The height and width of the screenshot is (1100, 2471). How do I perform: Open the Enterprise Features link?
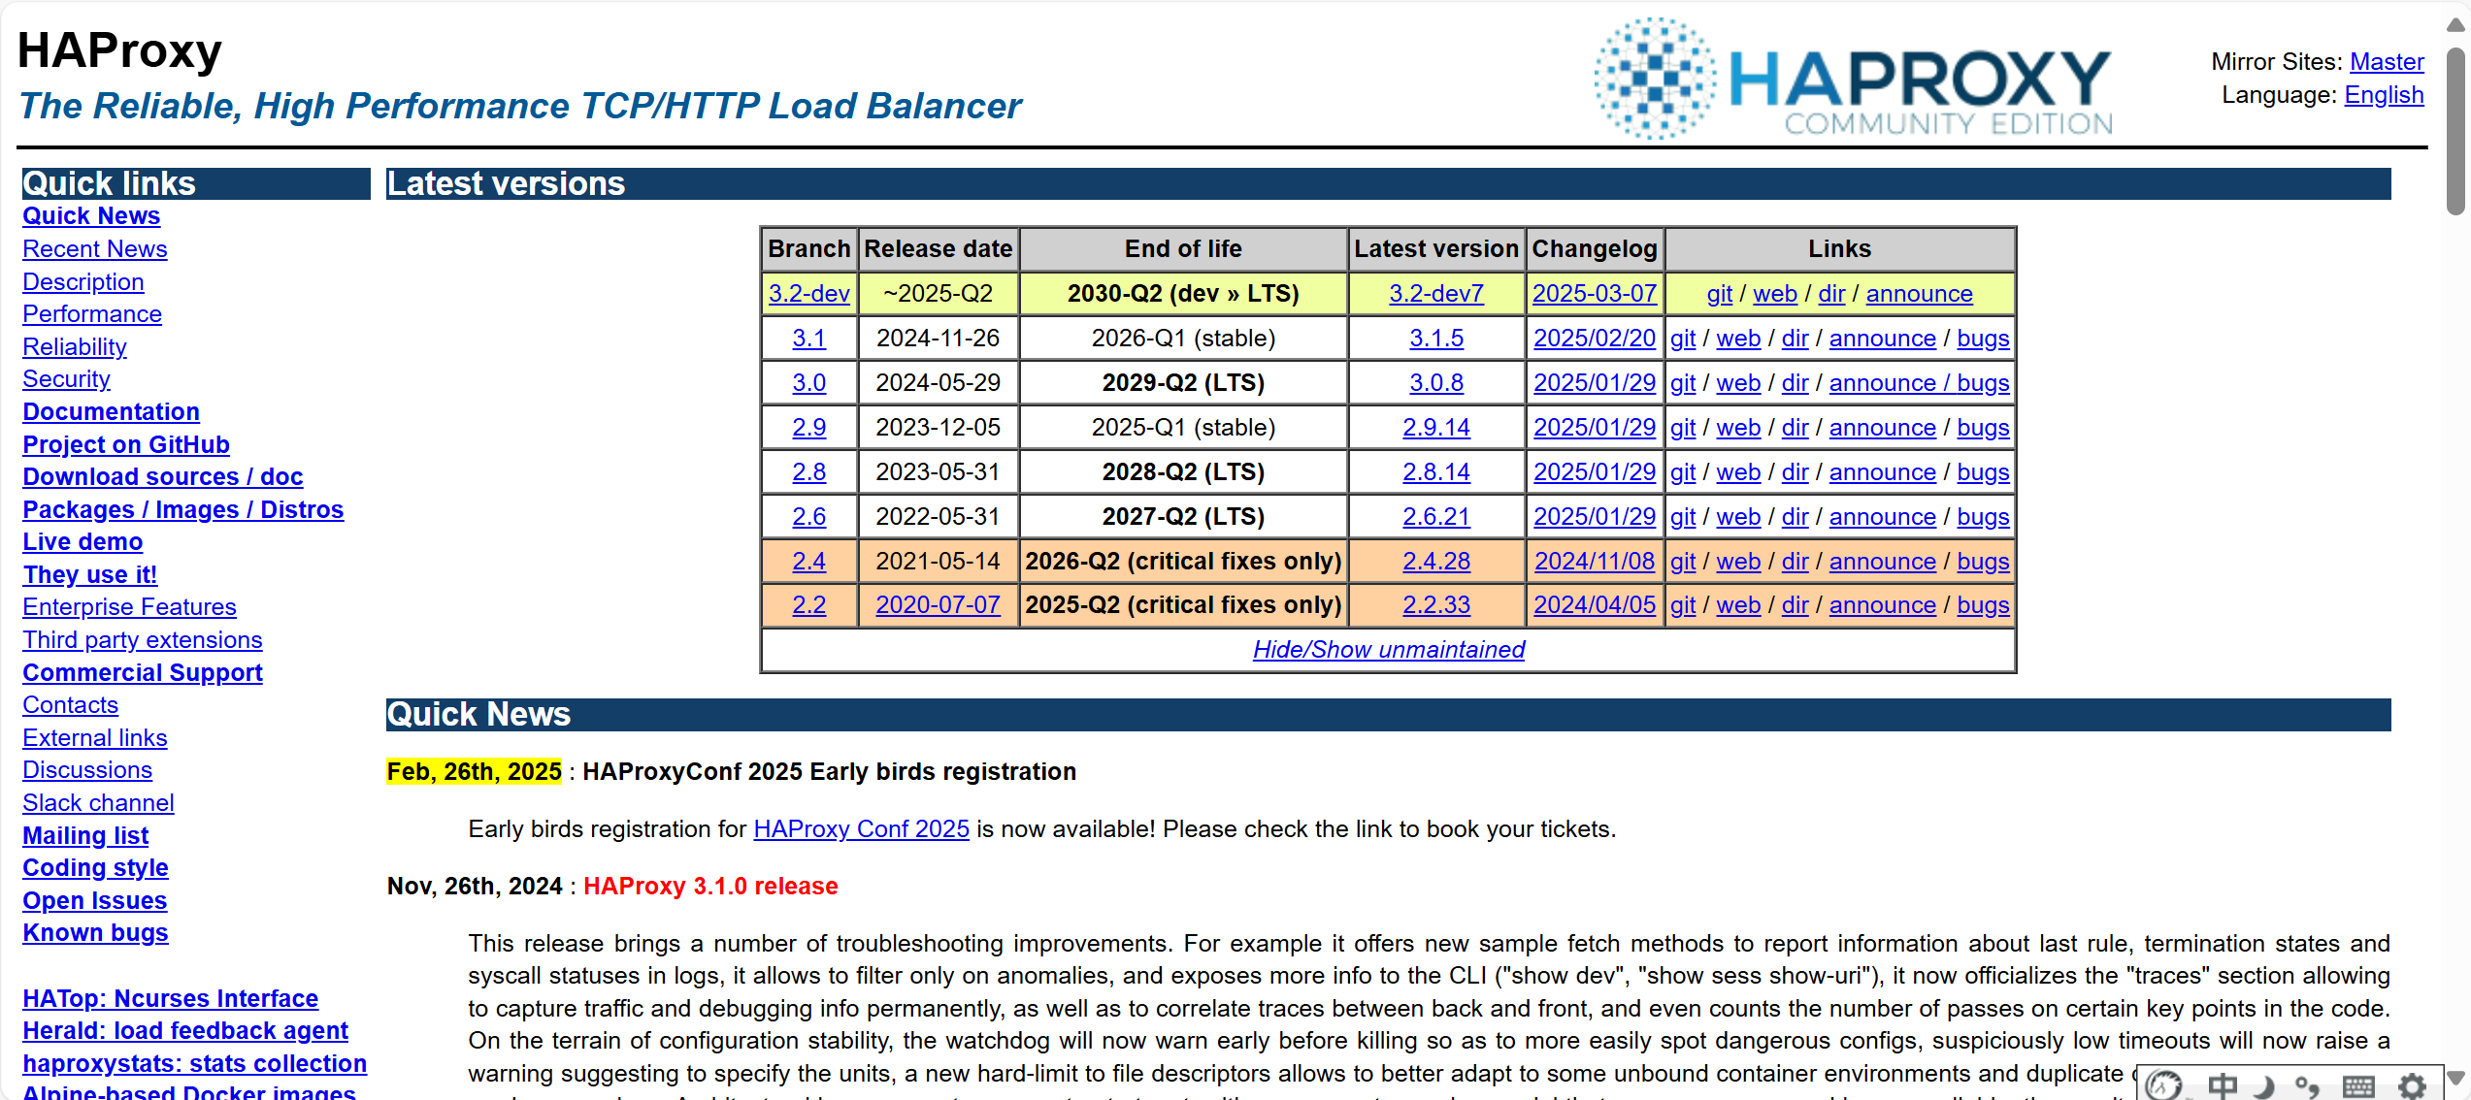(130, 607)
